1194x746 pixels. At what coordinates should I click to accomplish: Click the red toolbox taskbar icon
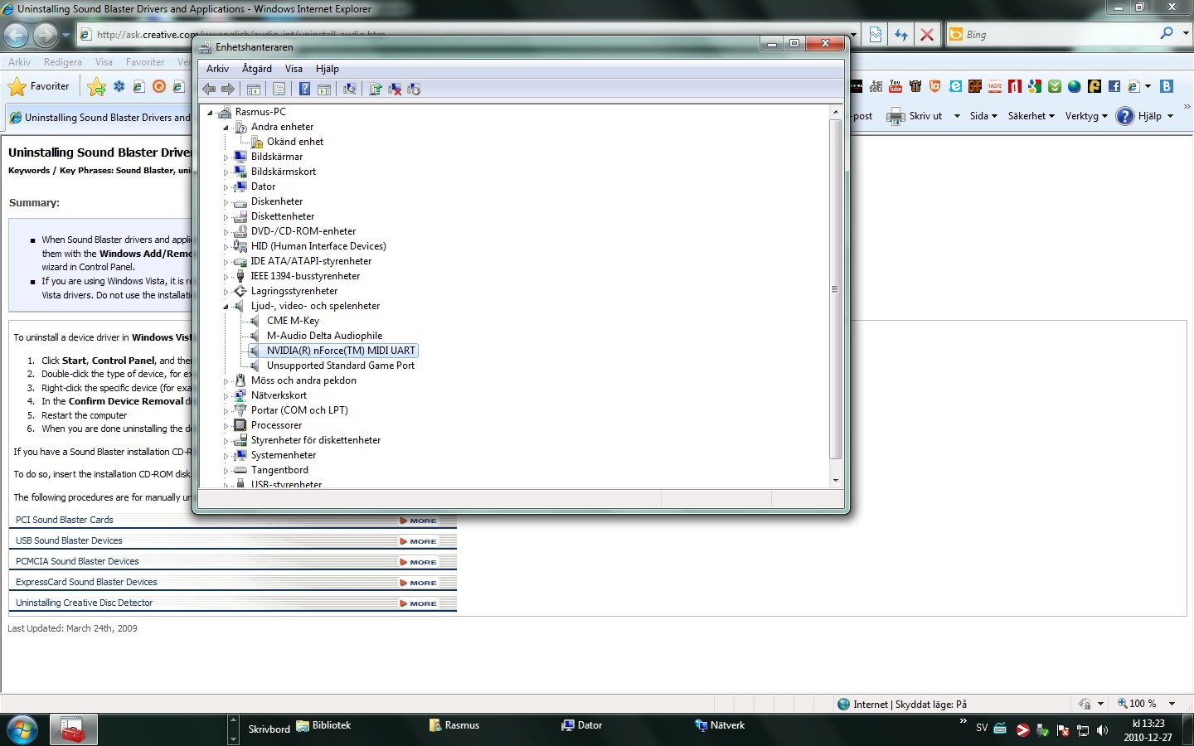click(73, 730)
